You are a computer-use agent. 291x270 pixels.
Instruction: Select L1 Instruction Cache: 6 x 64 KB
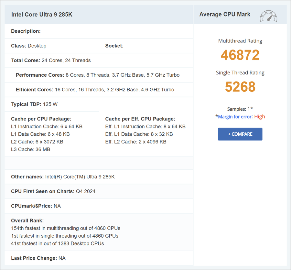pos(47,127)
